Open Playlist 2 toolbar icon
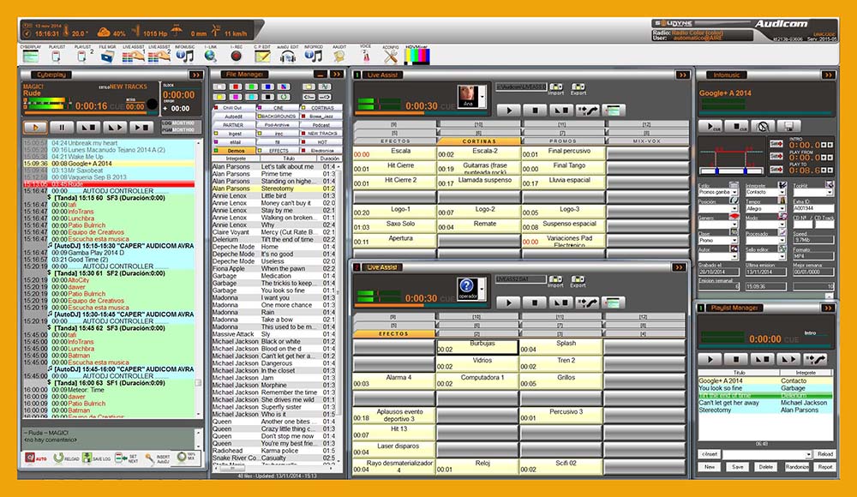 tap(82, 56)
